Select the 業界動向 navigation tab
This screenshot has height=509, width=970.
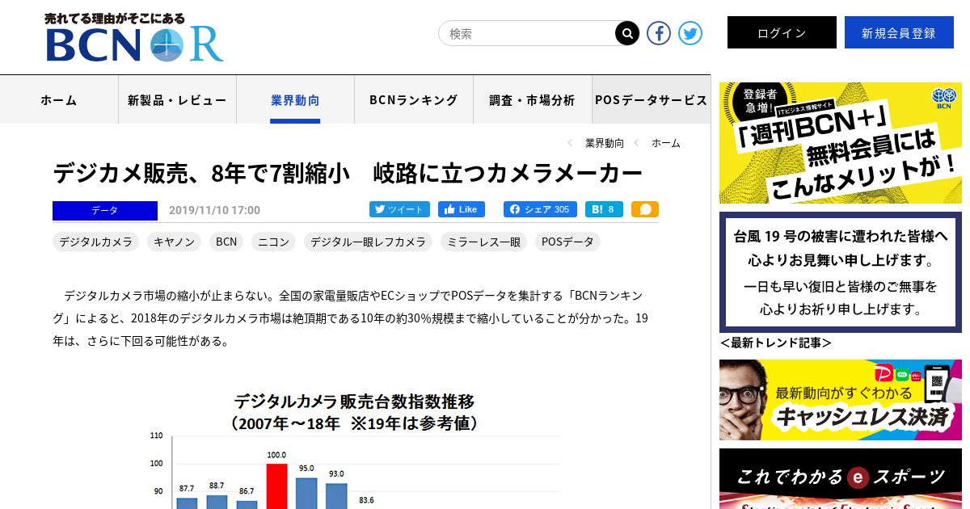point(295,100)
